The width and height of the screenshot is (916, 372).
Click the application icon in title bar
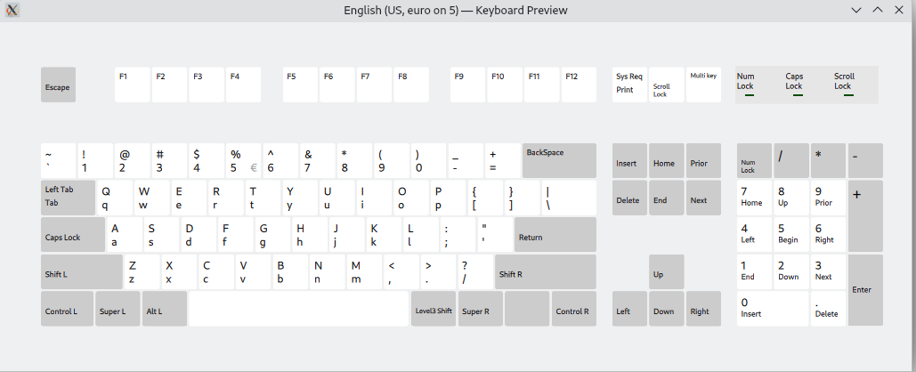pyautogui.click(x=12, y=10)
